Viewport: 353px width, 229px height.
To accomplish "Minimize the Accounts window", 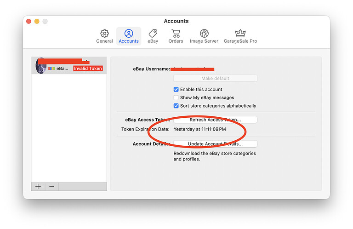I will [x=37, y=22].
